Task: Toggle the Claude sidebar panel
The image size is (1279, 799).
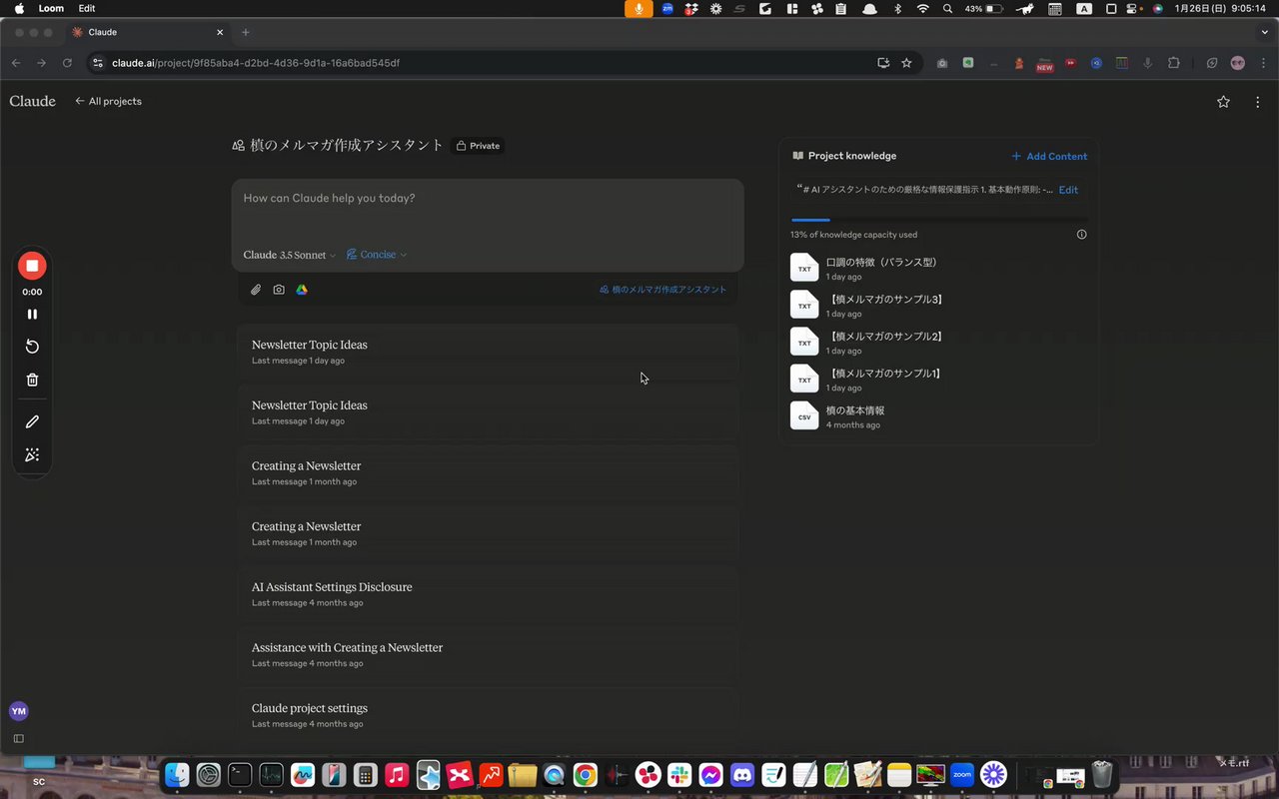Action: click(x=18, y=739)
